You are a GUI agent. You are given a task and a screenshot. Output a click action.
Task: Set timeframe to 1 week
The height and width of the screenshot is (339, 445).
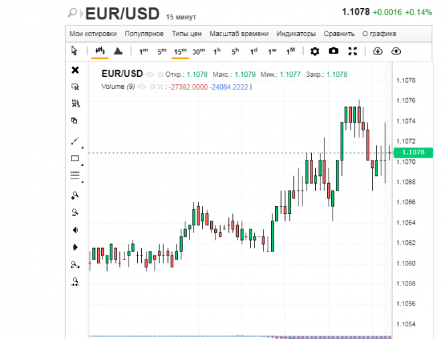[x=272, y=51]
